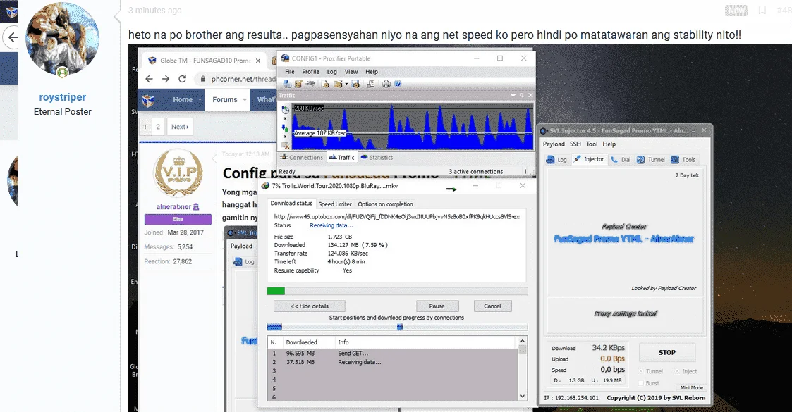Screen dimensions: 792x412
Task: Expand arrow below clock icon in Traffic
Action: tap(285, 118)
